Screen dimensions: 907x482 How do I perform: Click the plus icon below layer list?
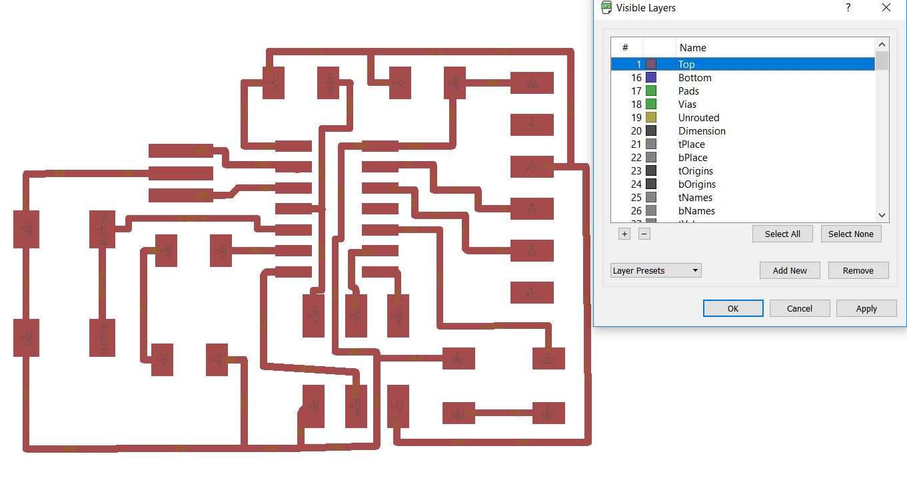[x=624, y=234]
